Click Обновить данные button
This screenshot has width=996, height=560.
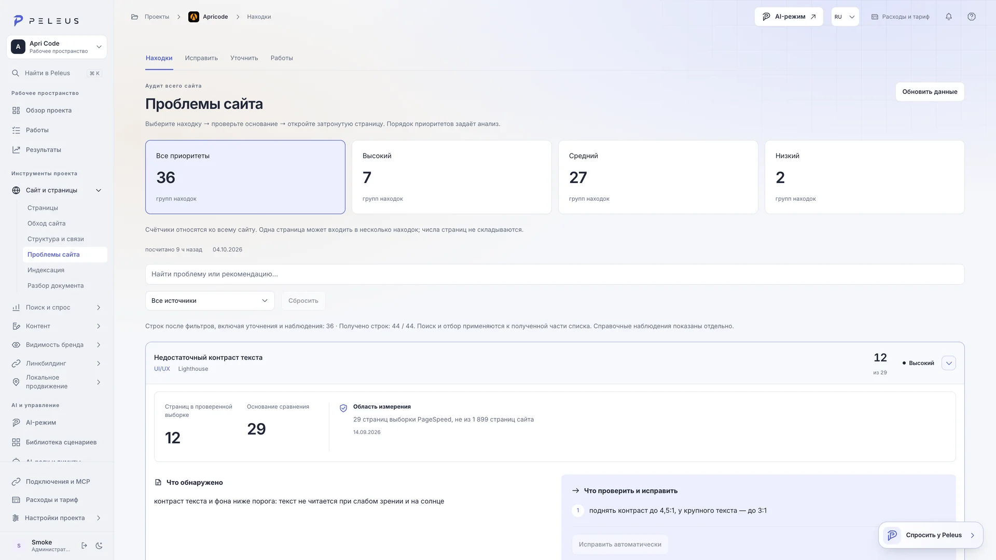pyautogui.click(x=930, y=92)
